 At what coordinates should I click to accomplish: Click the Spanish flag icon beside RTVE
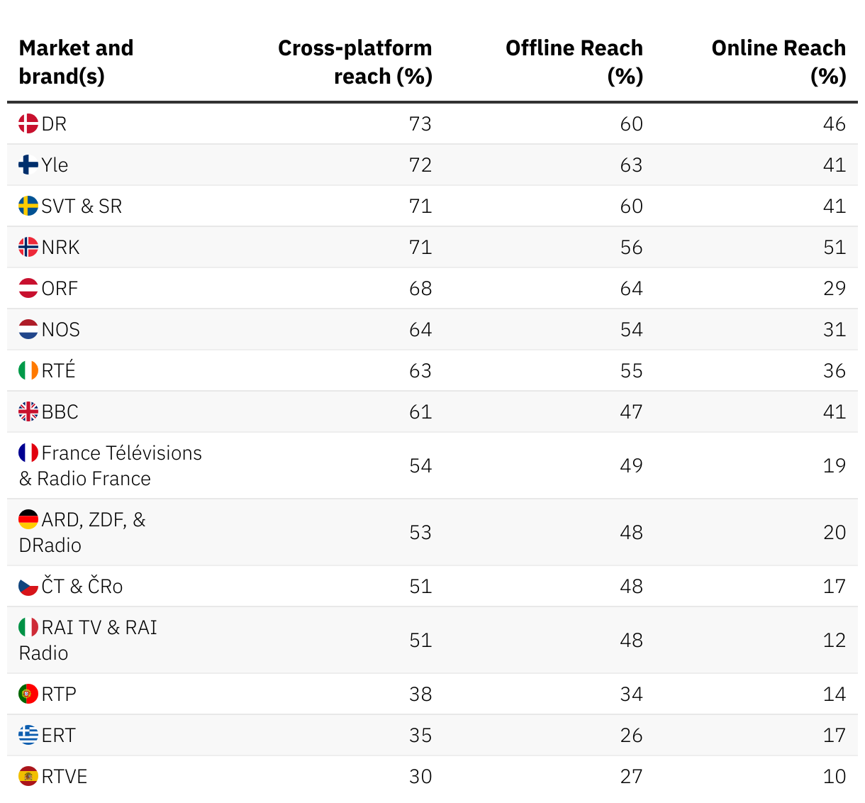(x=28, y=777)
